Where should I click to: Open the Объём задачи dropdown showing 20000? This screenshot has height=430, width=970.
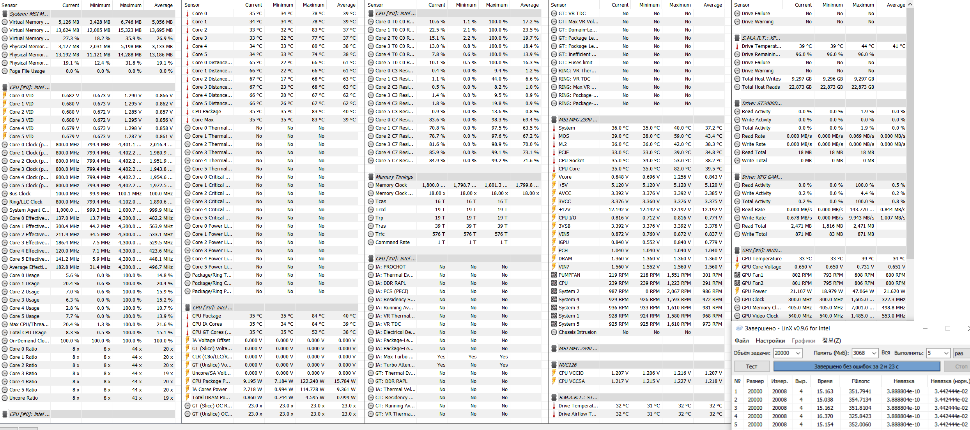pyautogui.click(x=798, y=353)
